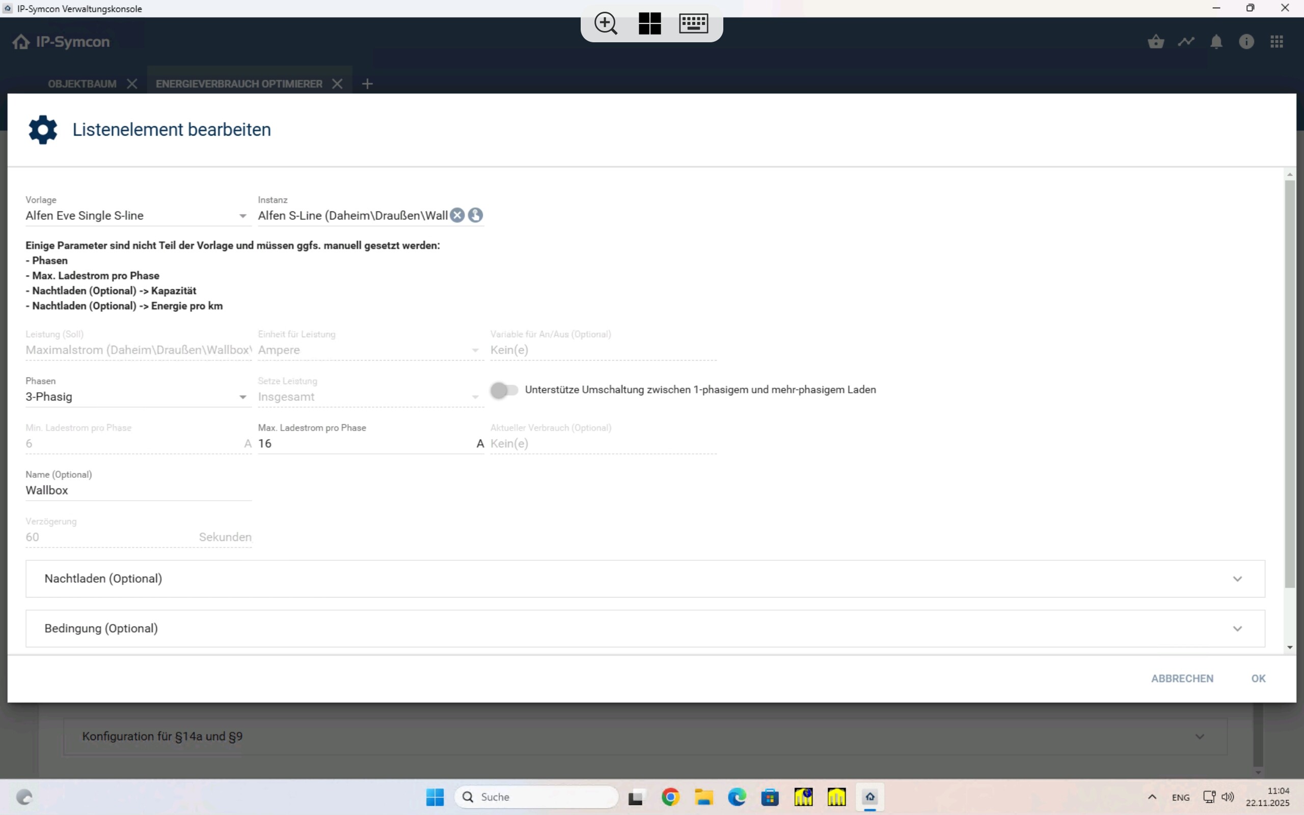Image resolution: width=1304 pixels, height=815 pixels.
Task: Click the zoom magnifier icon in top toolbar
Action: click(x=606, y=23)
